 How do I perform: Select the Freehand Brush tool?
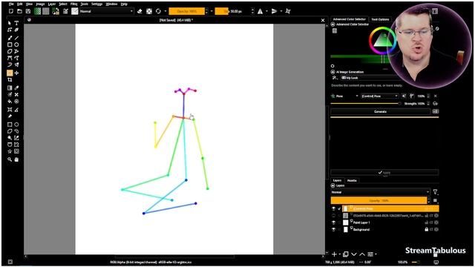pyautogui.click(x=10, y=38)
